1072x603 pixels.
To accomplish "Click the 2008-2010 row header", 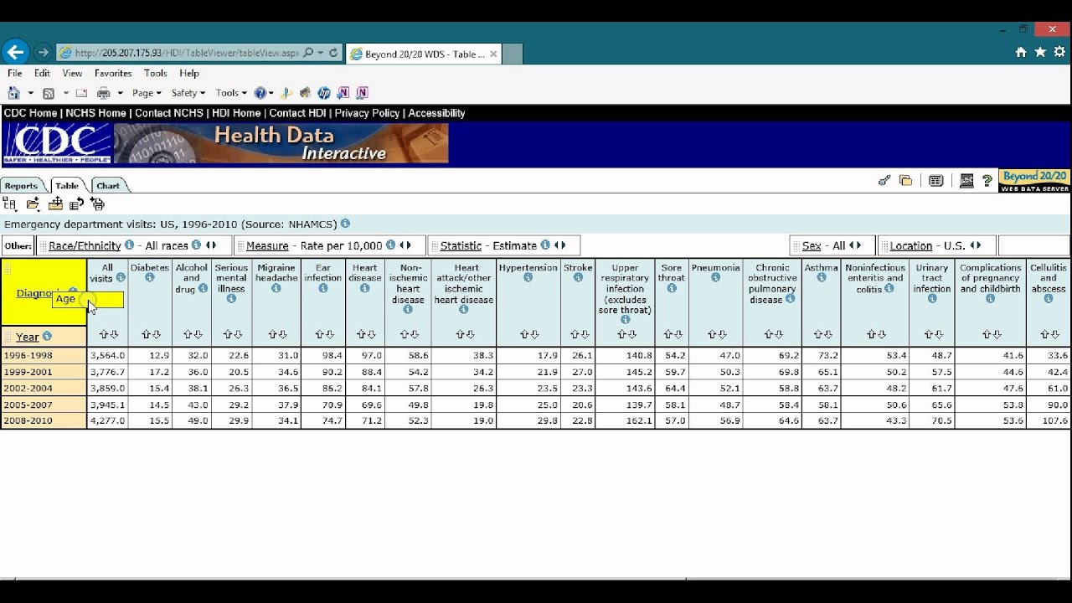I will pyautogui.click(x=44, y=420).
